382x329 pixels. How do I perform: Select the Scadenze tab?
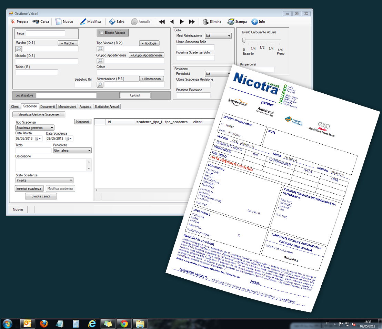pos(30,106)
